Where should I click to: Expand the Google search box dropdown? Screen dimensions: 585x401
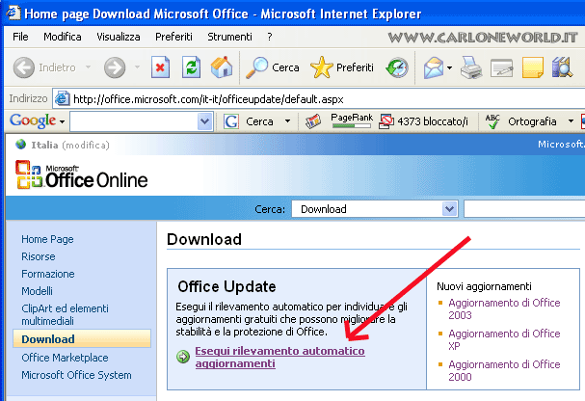click(x=204, y=121)
